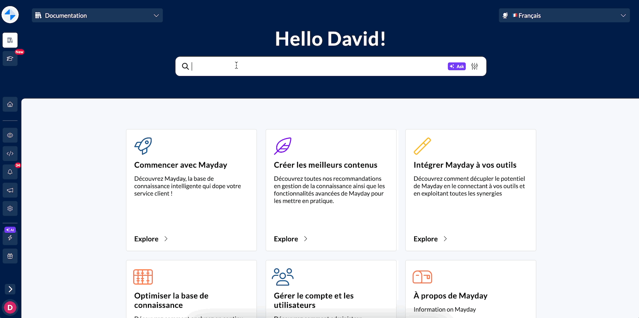
Task: Open the knowledge base books icon
Action: [10, 40]
